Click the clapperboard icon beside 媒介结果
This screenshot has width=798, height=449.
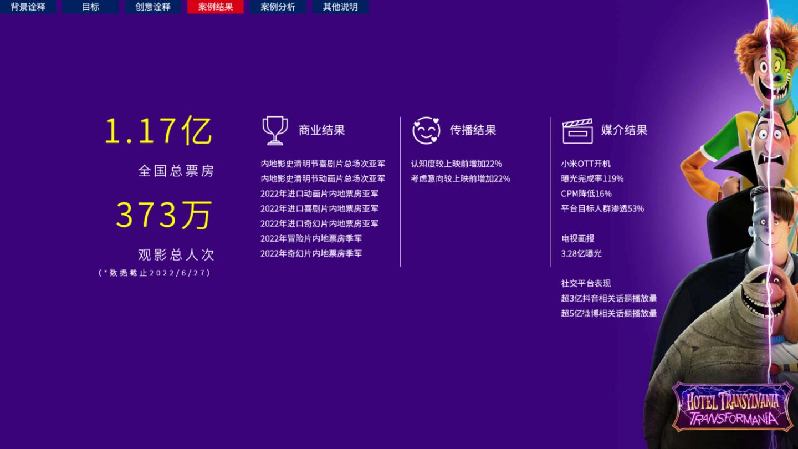577,131
